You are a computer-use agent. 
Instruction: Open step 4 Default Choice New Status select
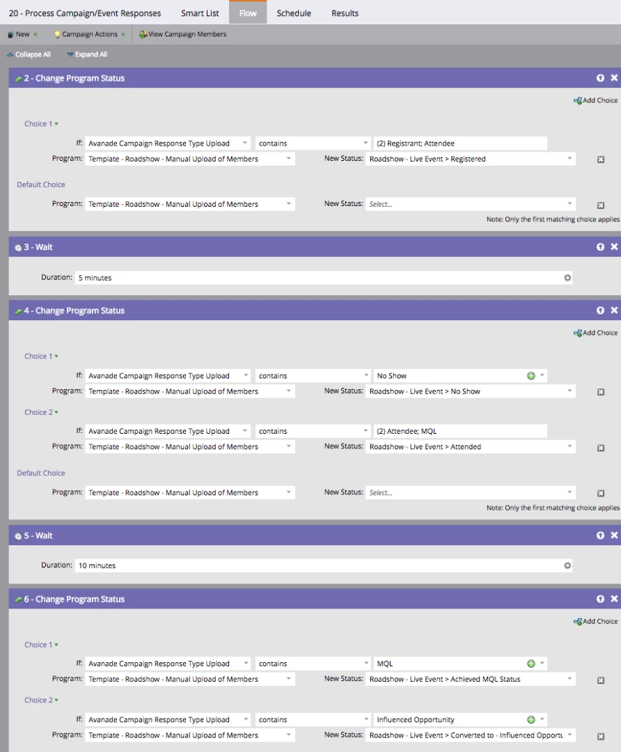[x=471, y=492]
